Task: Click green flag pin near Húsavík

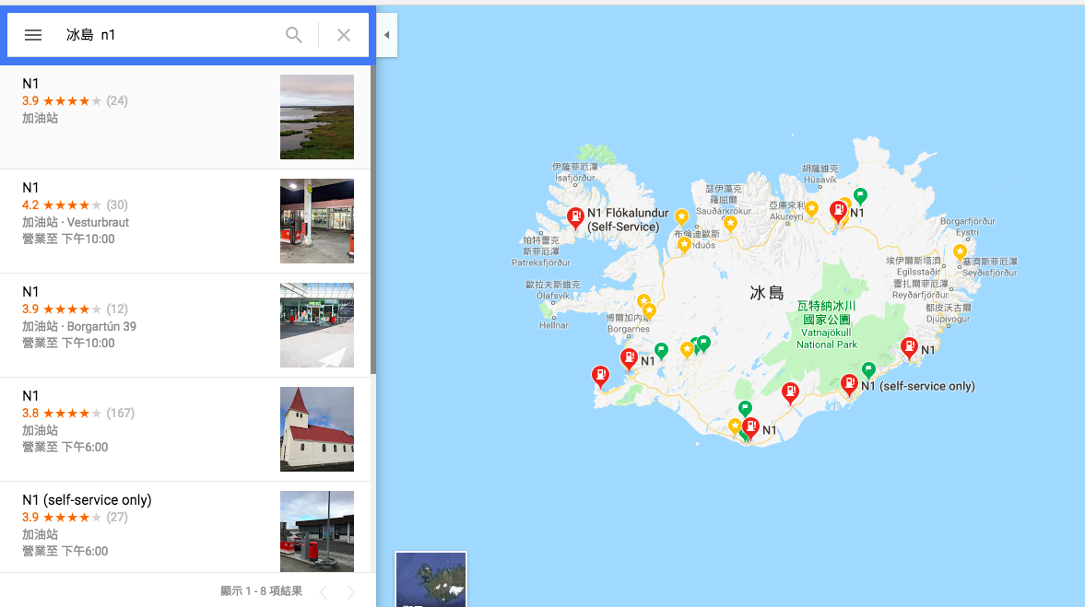Action: click(x=860, y=196)
